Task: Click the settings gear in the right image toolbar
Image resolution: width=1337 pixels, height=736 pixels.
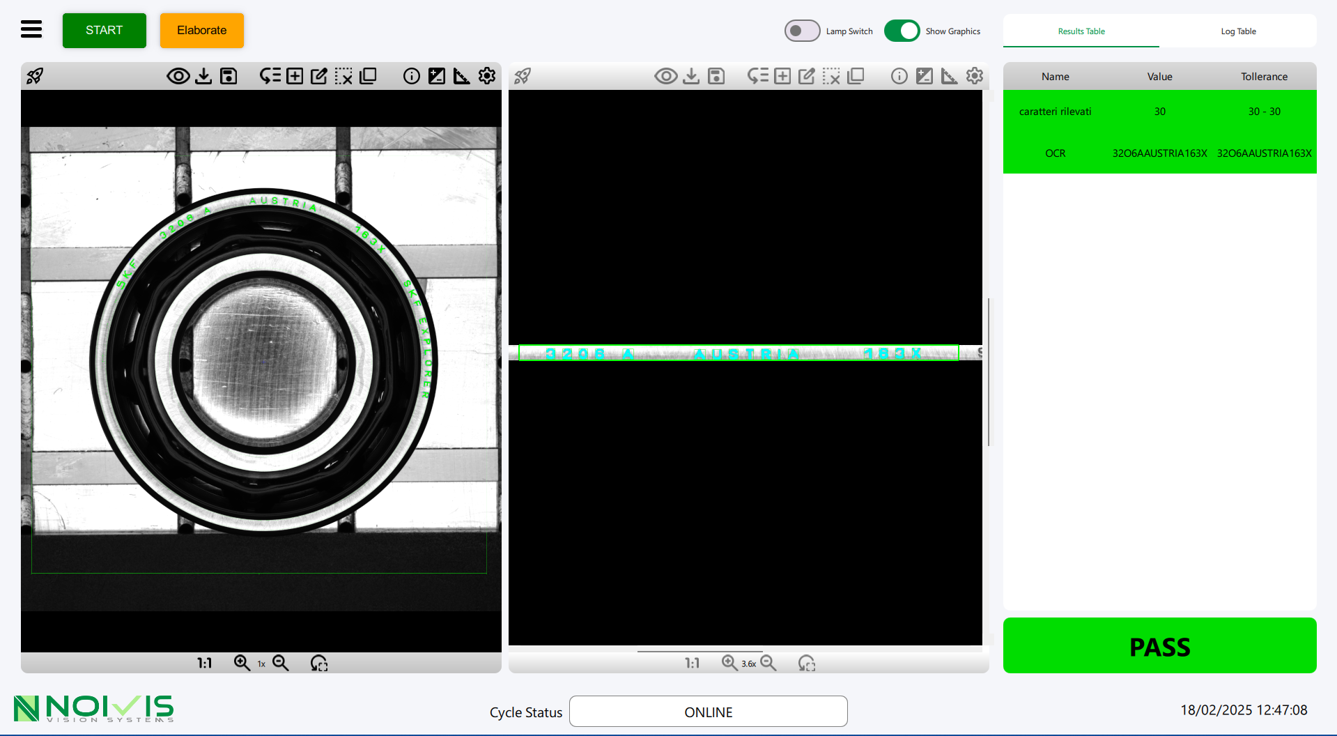Action: point(975,76)
